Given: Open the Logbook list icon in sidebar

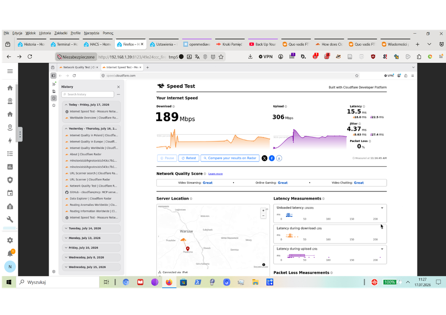Looking at the screenshot, I should click(10, 153).
